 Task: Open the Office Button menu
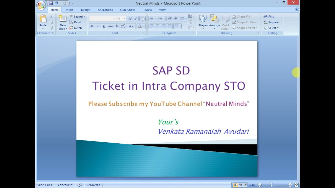coord(41,5)
